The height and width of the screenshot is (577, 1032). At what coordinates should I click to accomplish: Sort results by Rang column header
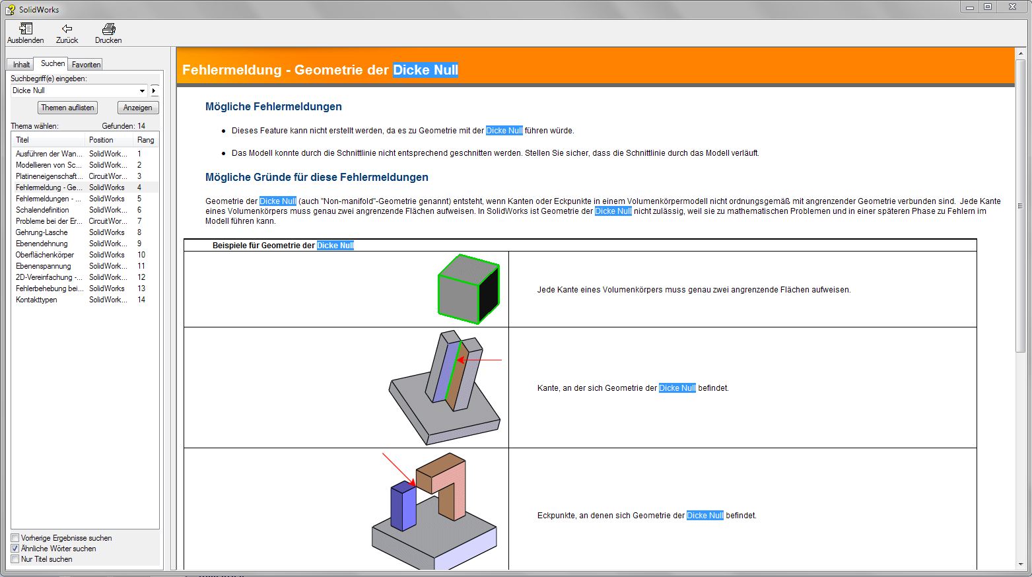(146, 140)
